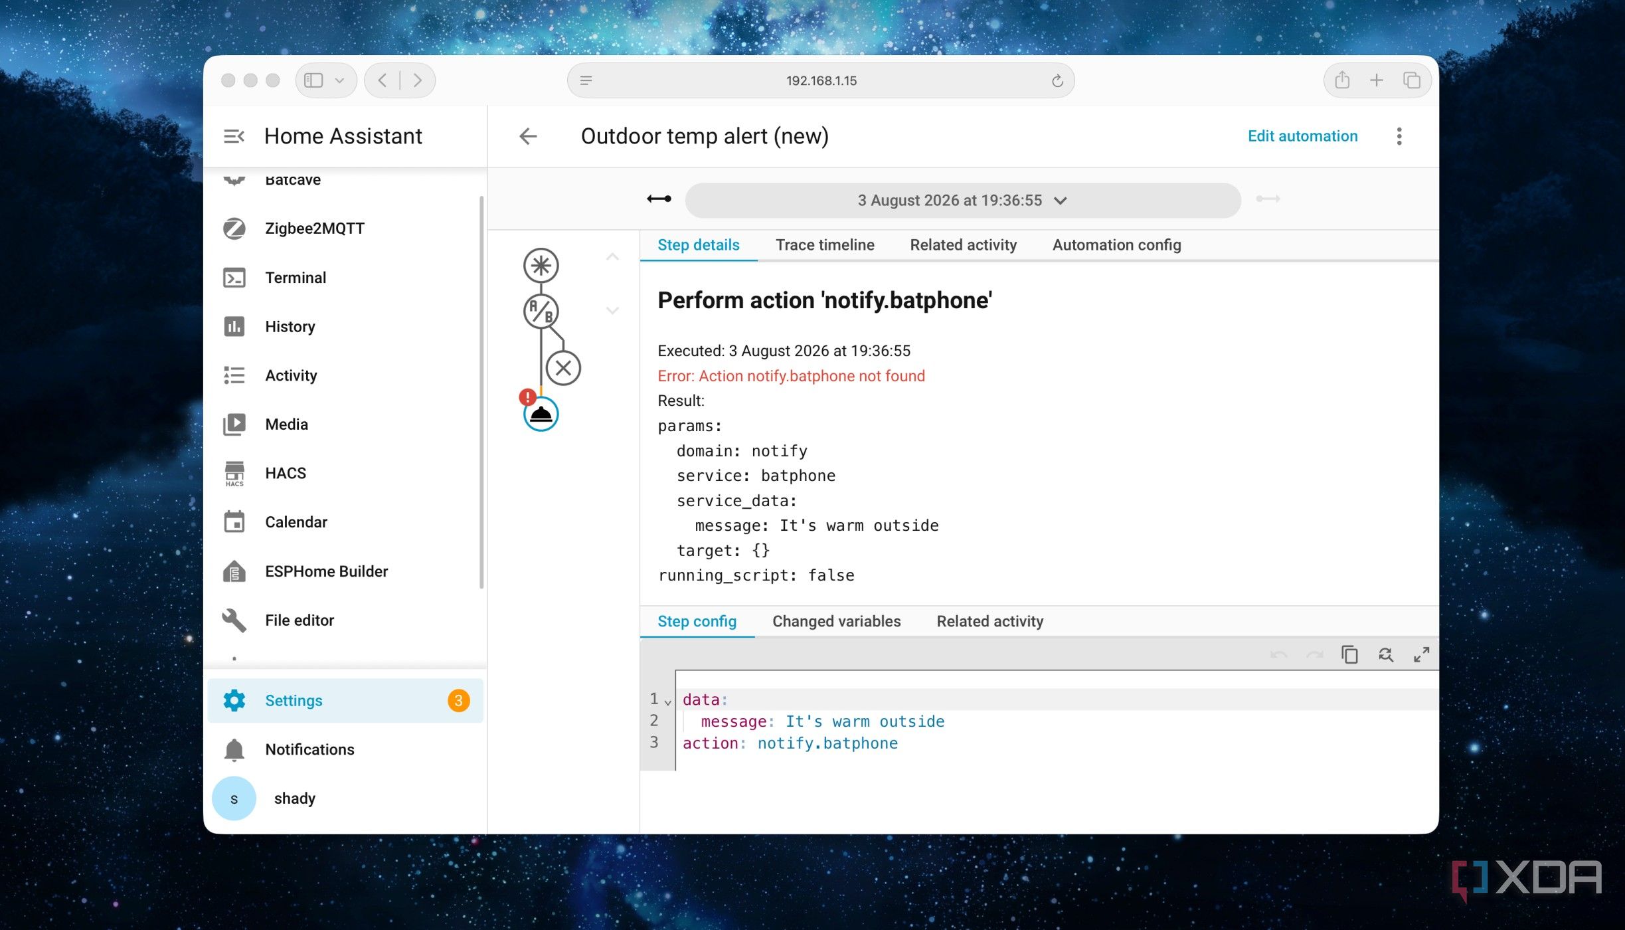Select the trigger node in trace graph
This screenshot has height=930, width=1625.
(541, 266)
